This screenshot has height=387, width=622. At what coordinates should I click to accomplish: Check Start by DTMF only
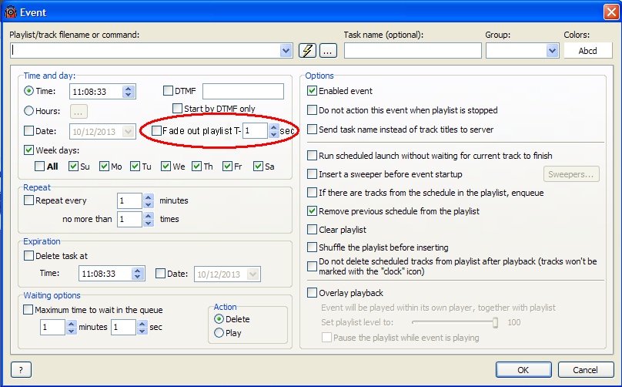click(177, 109)
